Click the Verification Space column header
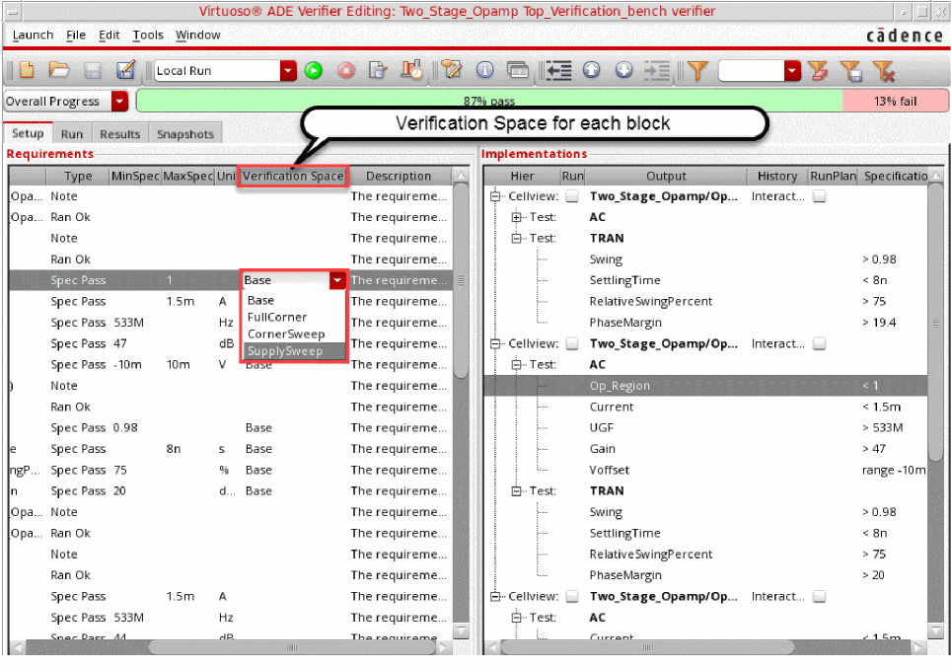The height and width of the screenshot is (668, 951). (x=293, y=176)
